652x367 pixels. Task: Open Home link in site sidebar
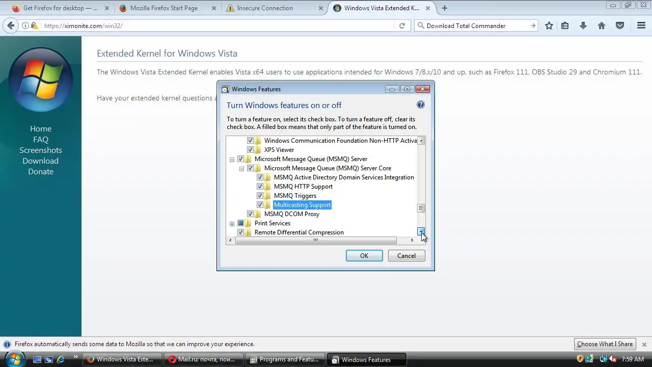pos(41,129)
